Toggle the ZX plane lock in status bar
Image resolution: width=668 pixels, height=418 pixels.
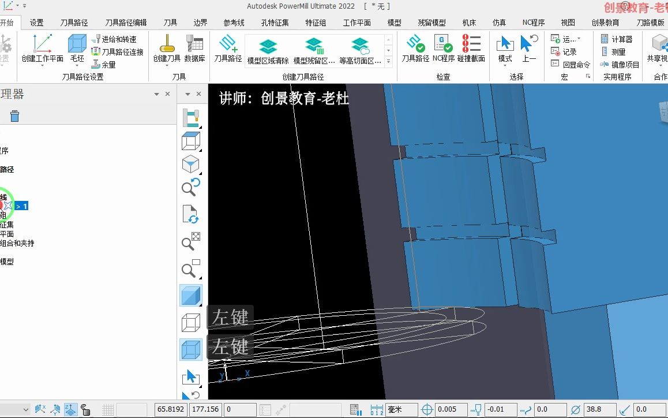[x=55, y=409]
